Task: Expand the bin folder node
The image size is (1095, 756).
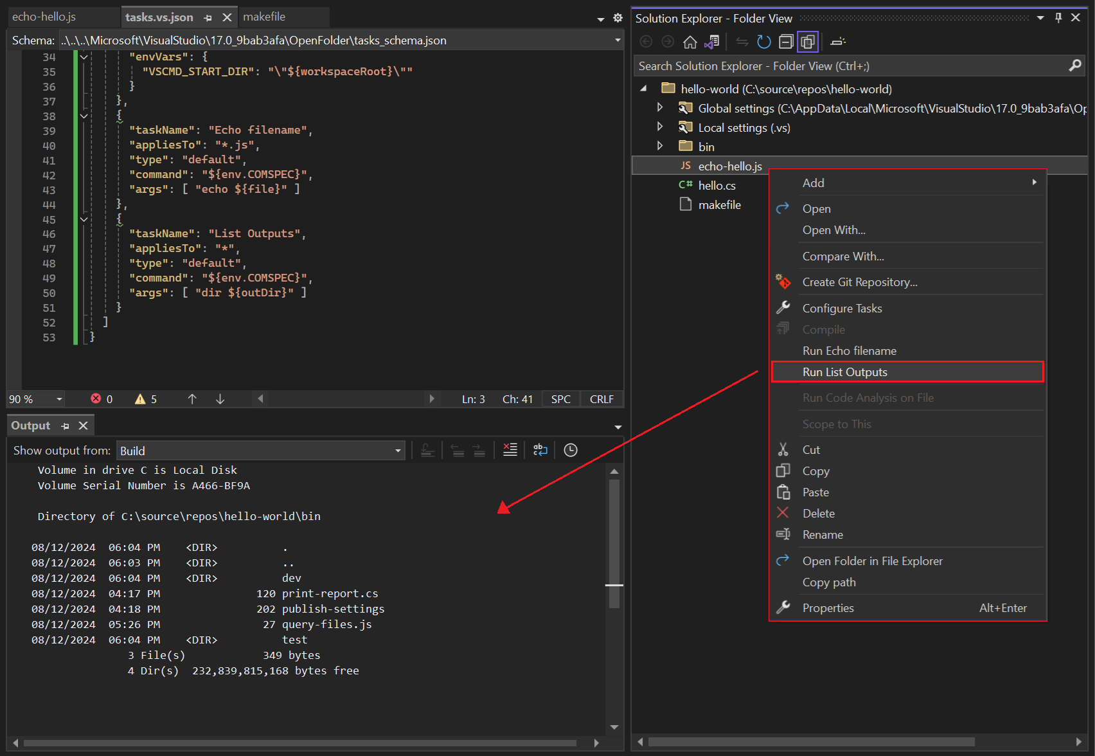Action: click(x=659, y=146)
